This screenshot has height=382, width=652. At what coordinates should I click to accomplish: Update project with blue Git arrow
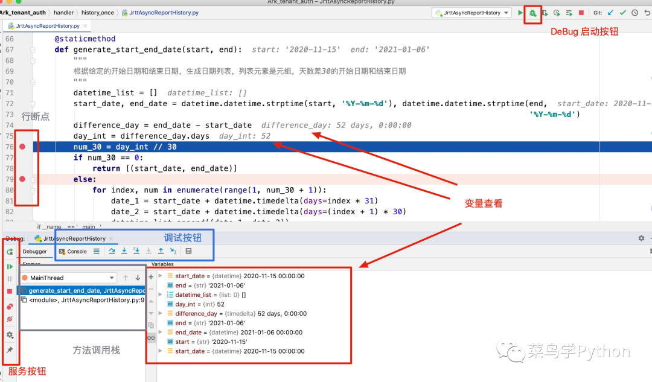click(x=610, y=13)
